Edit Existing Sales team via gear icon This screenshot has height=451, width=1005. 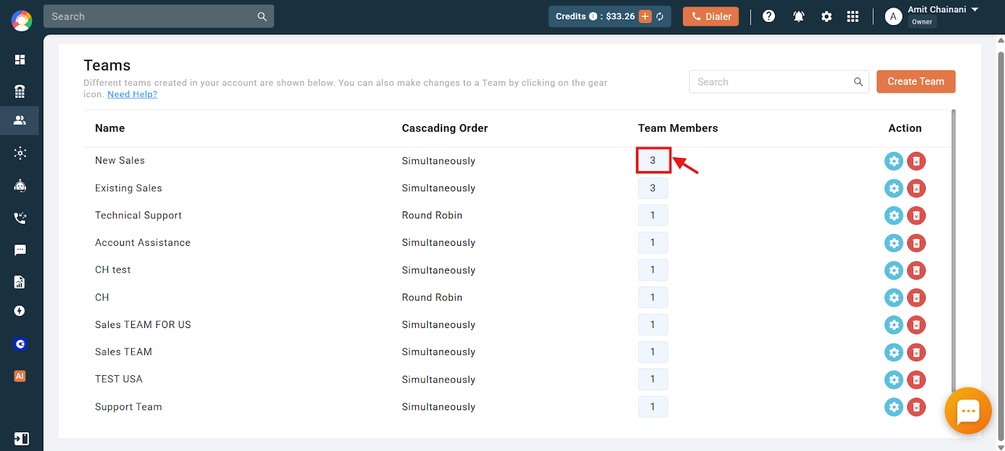(x=894, y=188)
